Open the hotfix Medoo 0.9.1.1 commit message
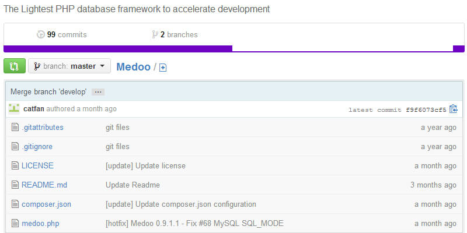 [195, 223]
